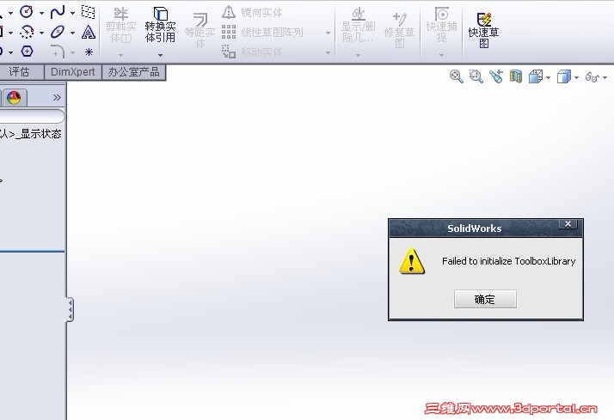The height and width of the screenshot is (420, 614).
Task: Click the Previous View icon
Action: tap(496, 76)
